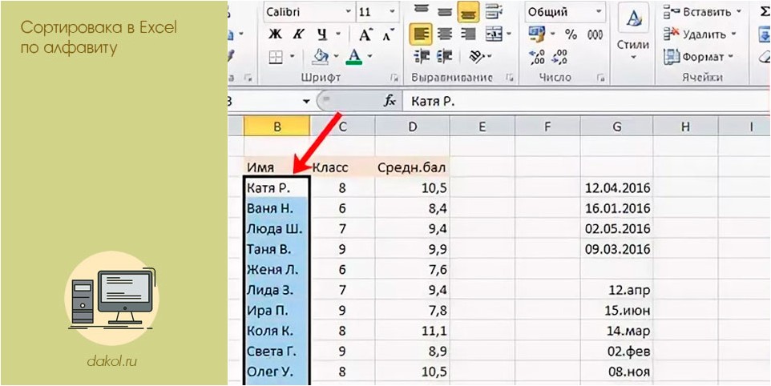Viewport: 771px width, 386px height.
Task: Decrease decimal places
Action: 560,57
